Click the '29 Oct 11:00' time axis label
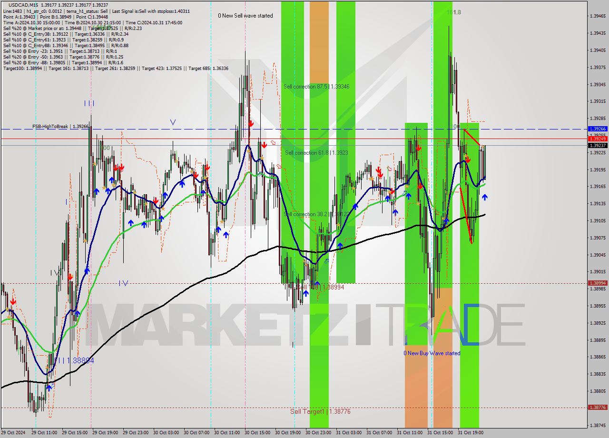 (x=44, y=433)
